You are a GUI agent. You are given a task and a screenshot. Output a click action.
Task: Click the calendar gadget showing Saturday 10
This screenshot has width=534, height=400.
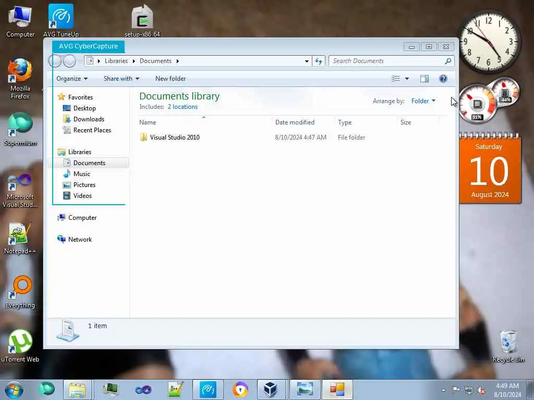point(490,169)
